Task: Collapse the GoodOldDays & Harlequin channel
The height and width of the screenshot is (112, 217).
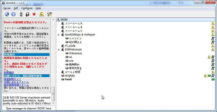Action: point(59,35)
